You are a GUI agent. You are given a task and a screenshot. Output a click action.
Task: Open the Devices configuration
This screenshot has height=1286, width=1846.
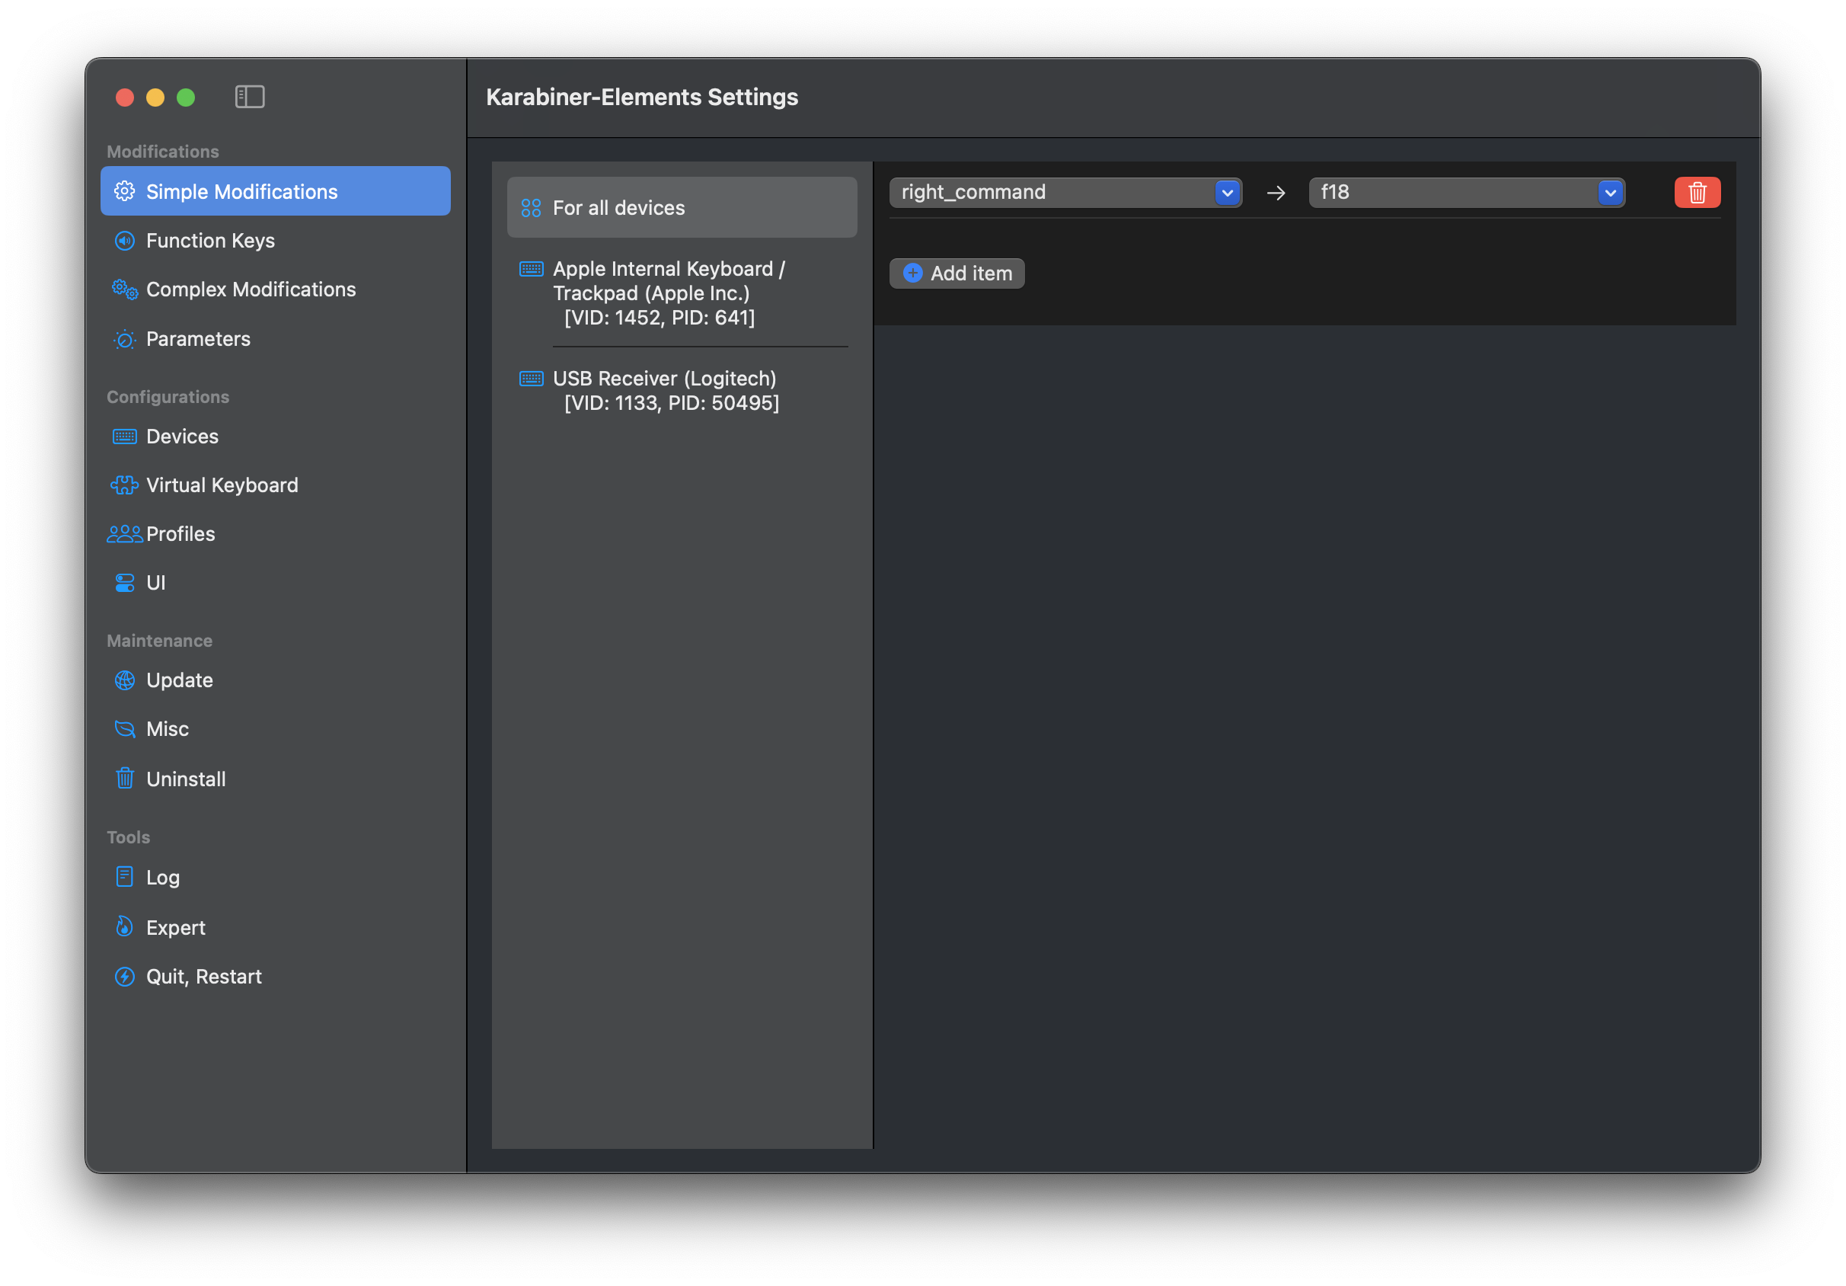pyautogui.click(x=275, y=437)
